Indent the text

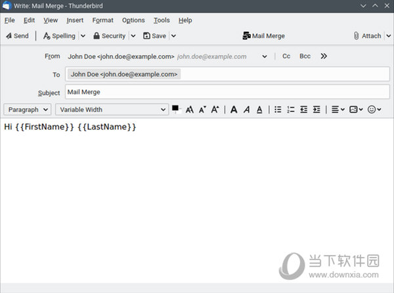(317, 109)
